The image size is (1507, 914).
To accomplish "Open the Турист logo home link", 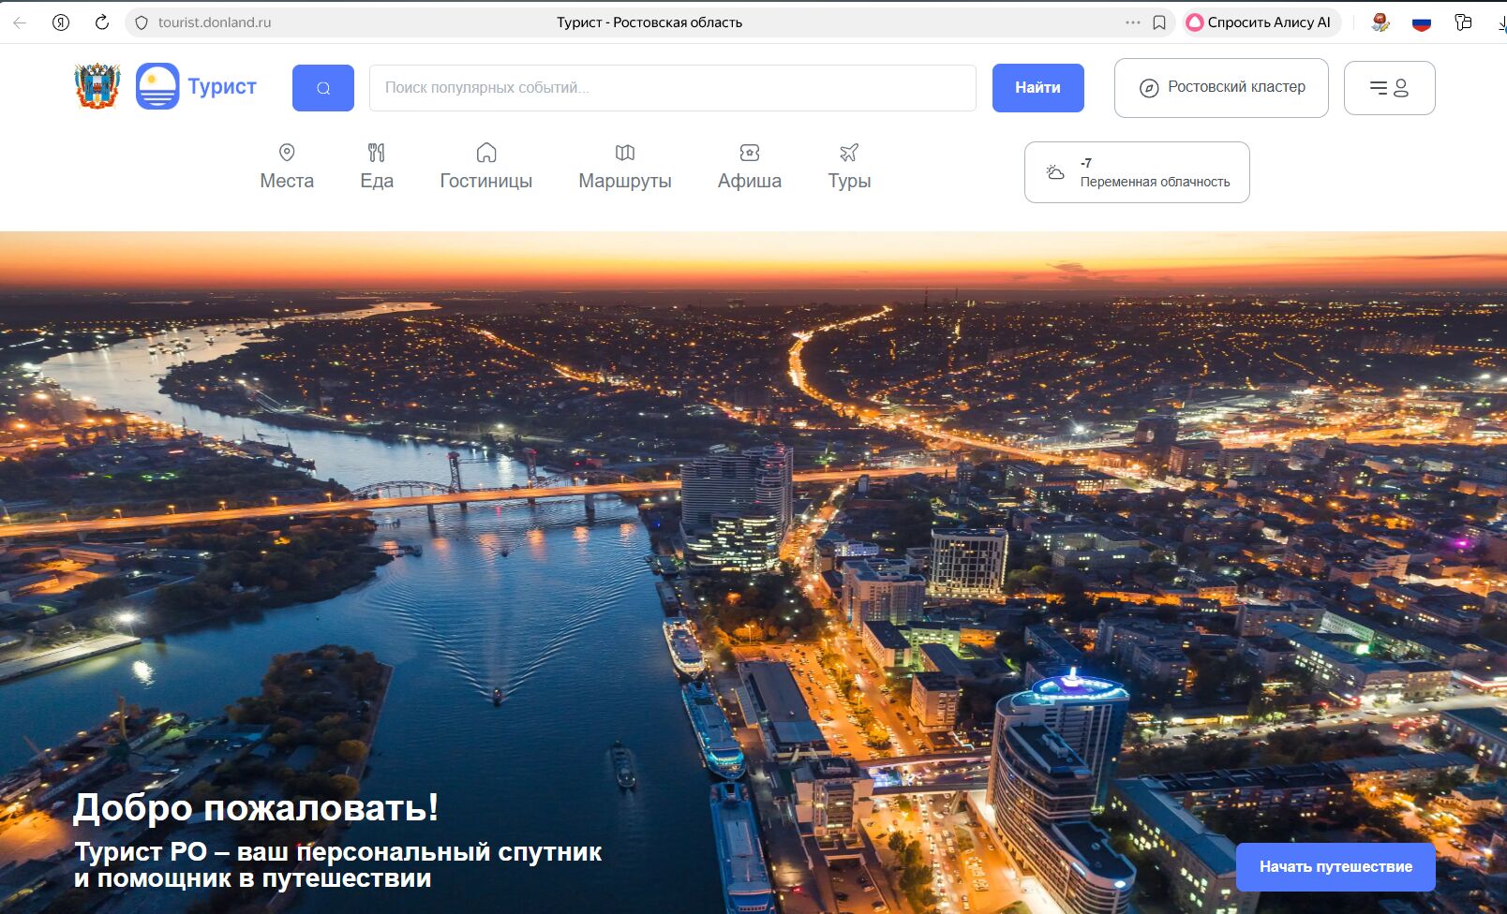I will point(197,86).
